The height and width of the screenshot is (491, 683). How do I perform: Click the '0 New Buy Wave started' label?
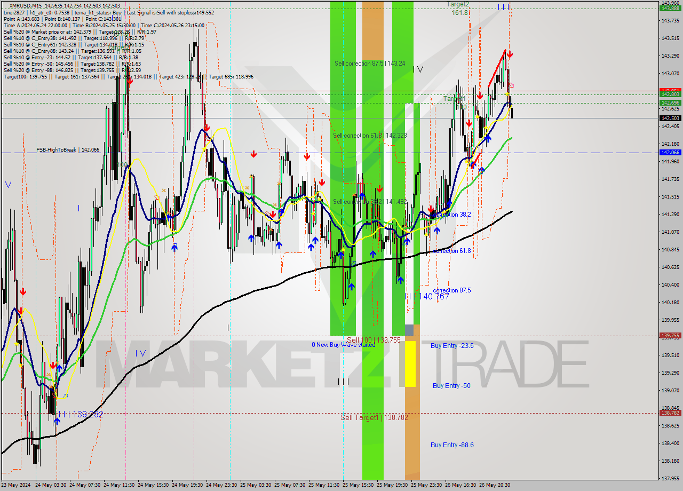pos(344,345)
